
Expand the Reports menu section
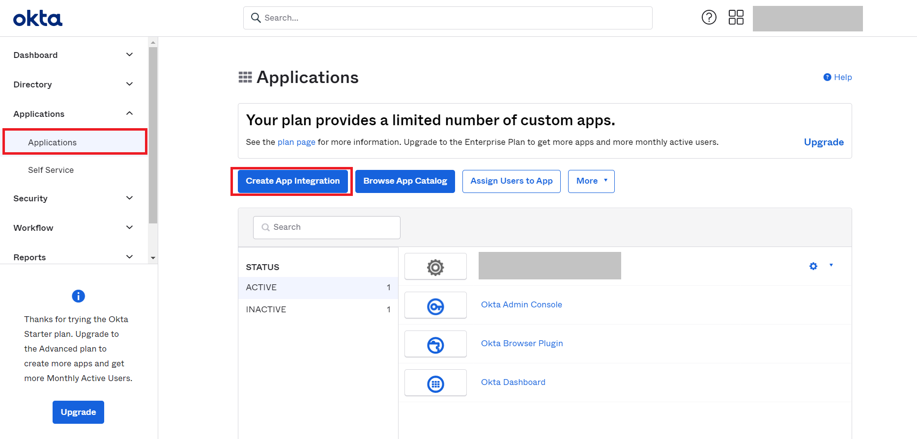pos(74,257)
